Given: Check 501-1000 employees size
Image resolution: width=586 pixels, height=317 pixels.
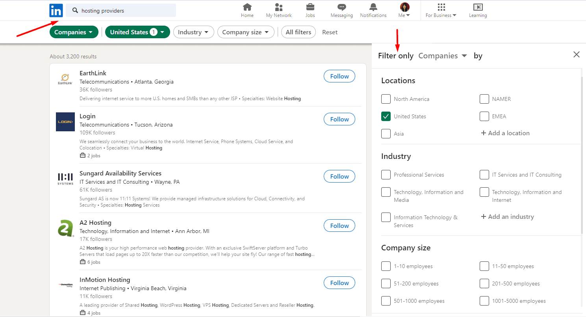Looking at the screenshot, I should tap(386, 301).
